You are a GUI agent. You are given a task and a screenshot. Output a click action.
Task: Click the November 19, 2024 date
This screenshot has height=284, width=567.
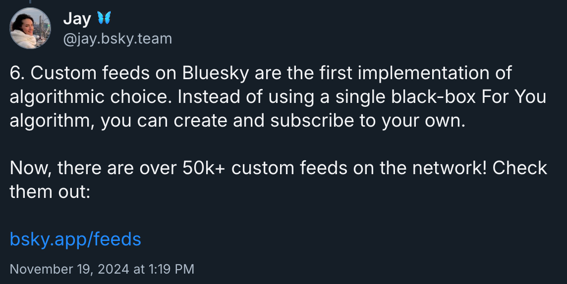(x=69, y=269)
